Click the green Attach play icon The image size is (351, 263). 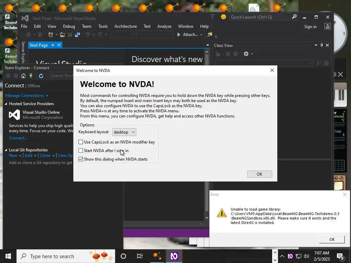(179, 35)
